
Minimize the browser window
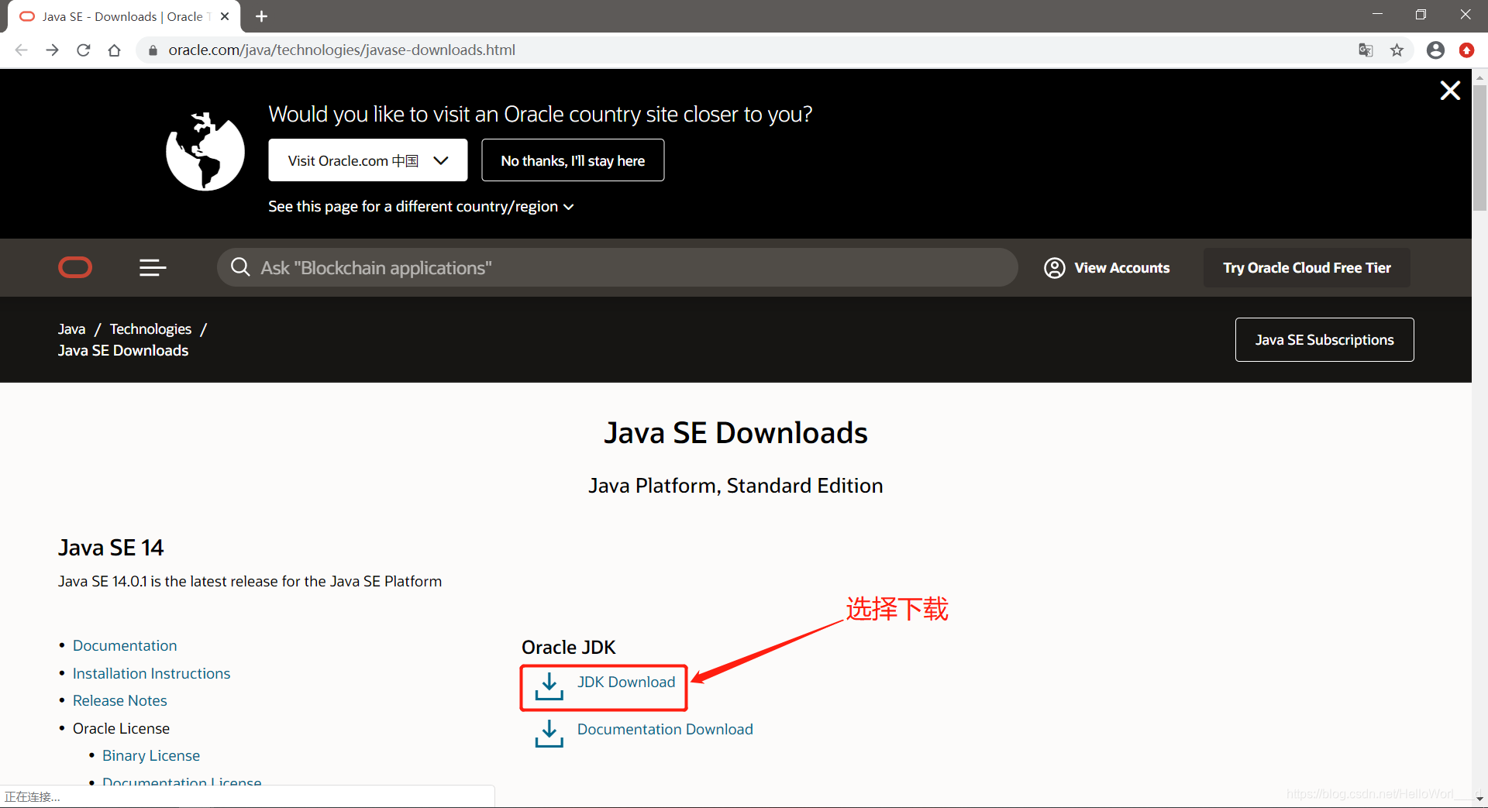click(1377, 14)
